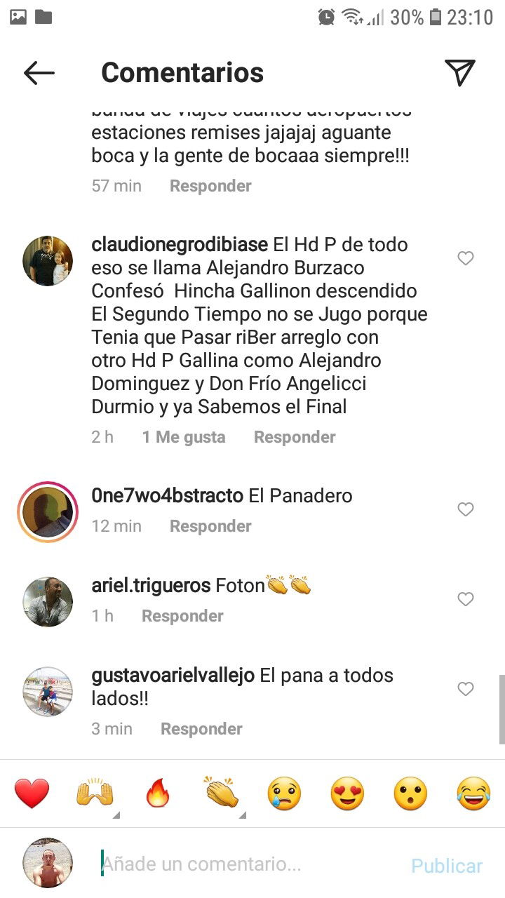Open claudionegrodibiase's profile via username
The width and height of the screenshot is (505, 898).
(x=180, y=245)
